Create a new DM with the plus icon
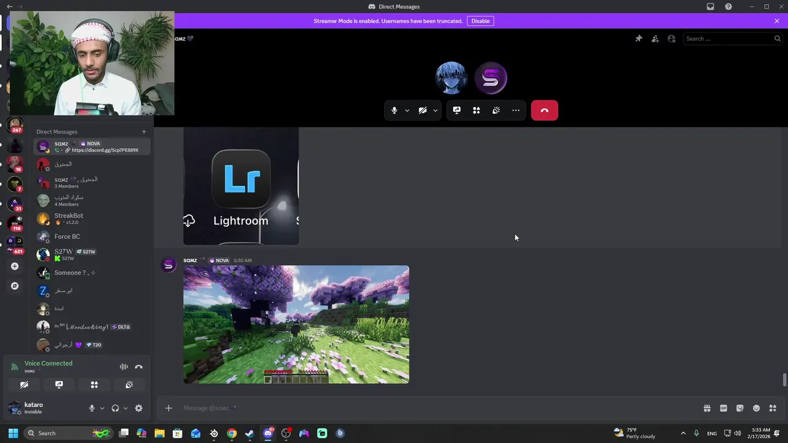Image resolution: width=788 pixels, height=443 pixels. point(144,131)
